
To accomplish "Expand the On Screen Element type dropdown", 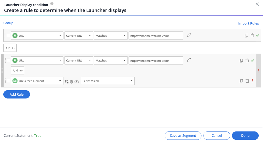I will pyautogui.click(x=37, y=81).
